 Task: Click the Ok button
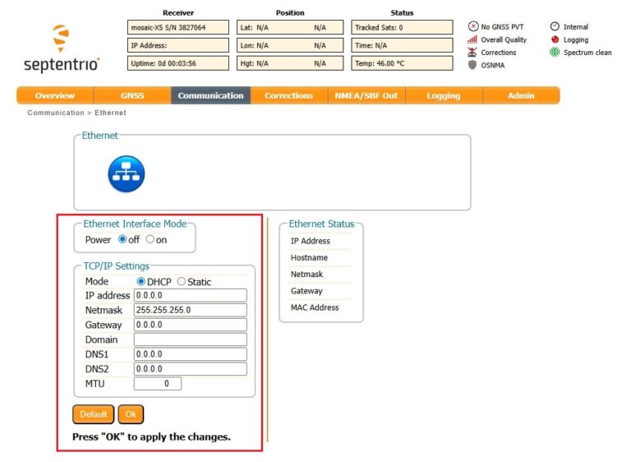pos(131,414)
